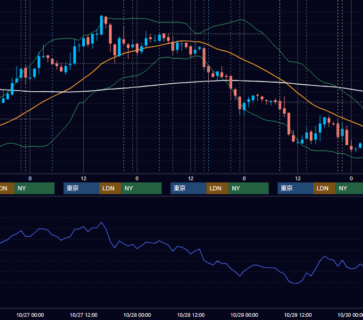Click upper axis hour label '0' above 10/27 NY block
Image resolution: width=363 pixels, height=320 pixels.
click(137, 179)
